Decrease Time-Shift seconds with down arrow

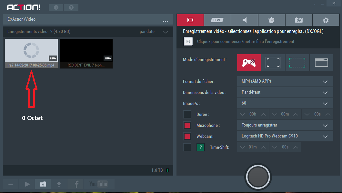coord(275,147)
